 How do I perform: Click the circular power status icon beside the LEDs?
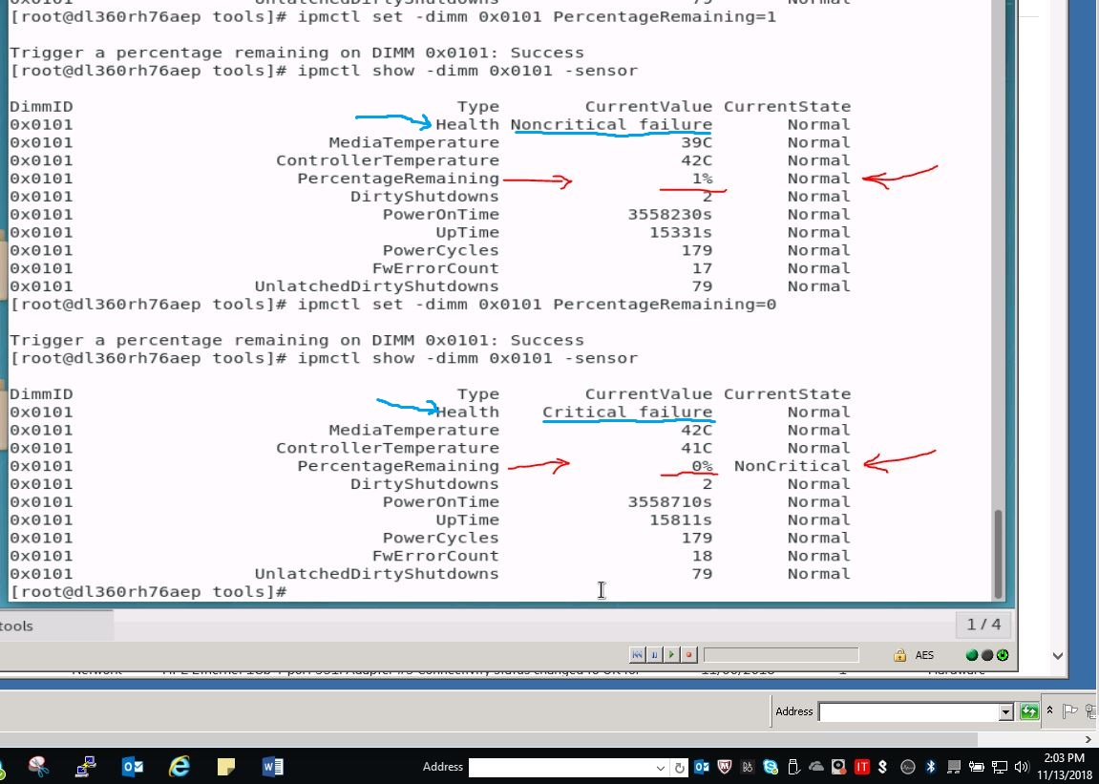[1002, 654]
